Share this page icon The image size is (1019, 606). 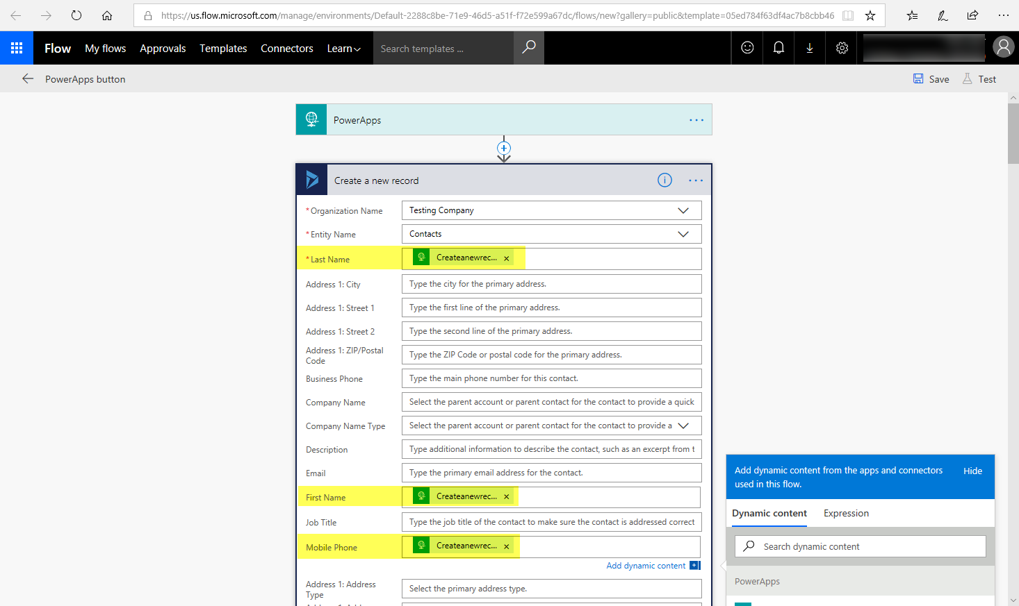tap(972, 15)
